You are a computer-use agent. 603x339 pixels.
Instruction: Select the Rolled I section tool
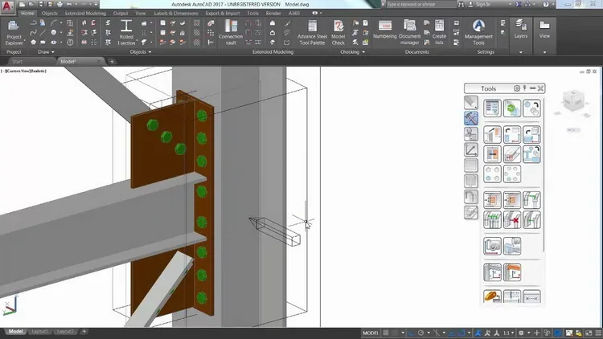tap(126, 33)
